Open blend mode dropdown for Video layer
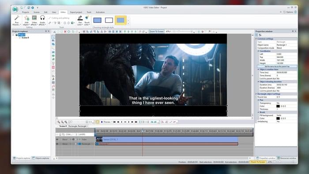309x174 pixels. tap(71, 139)
